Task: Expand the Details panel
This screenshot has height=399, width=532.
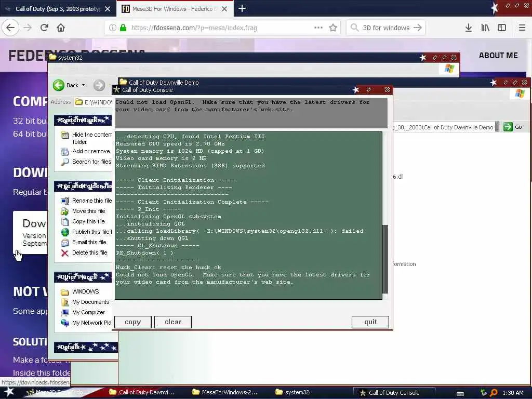Action: tap(86, 347)
